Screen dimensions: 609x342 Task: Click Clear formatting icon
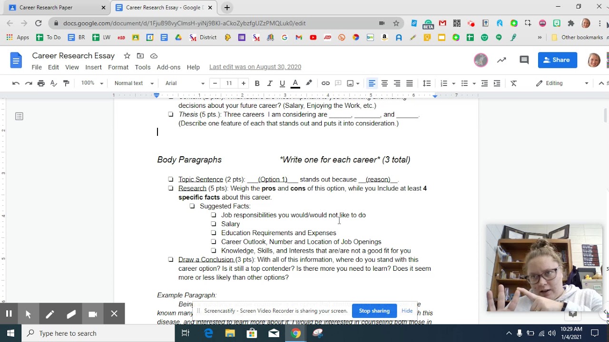tap(514, 83)
